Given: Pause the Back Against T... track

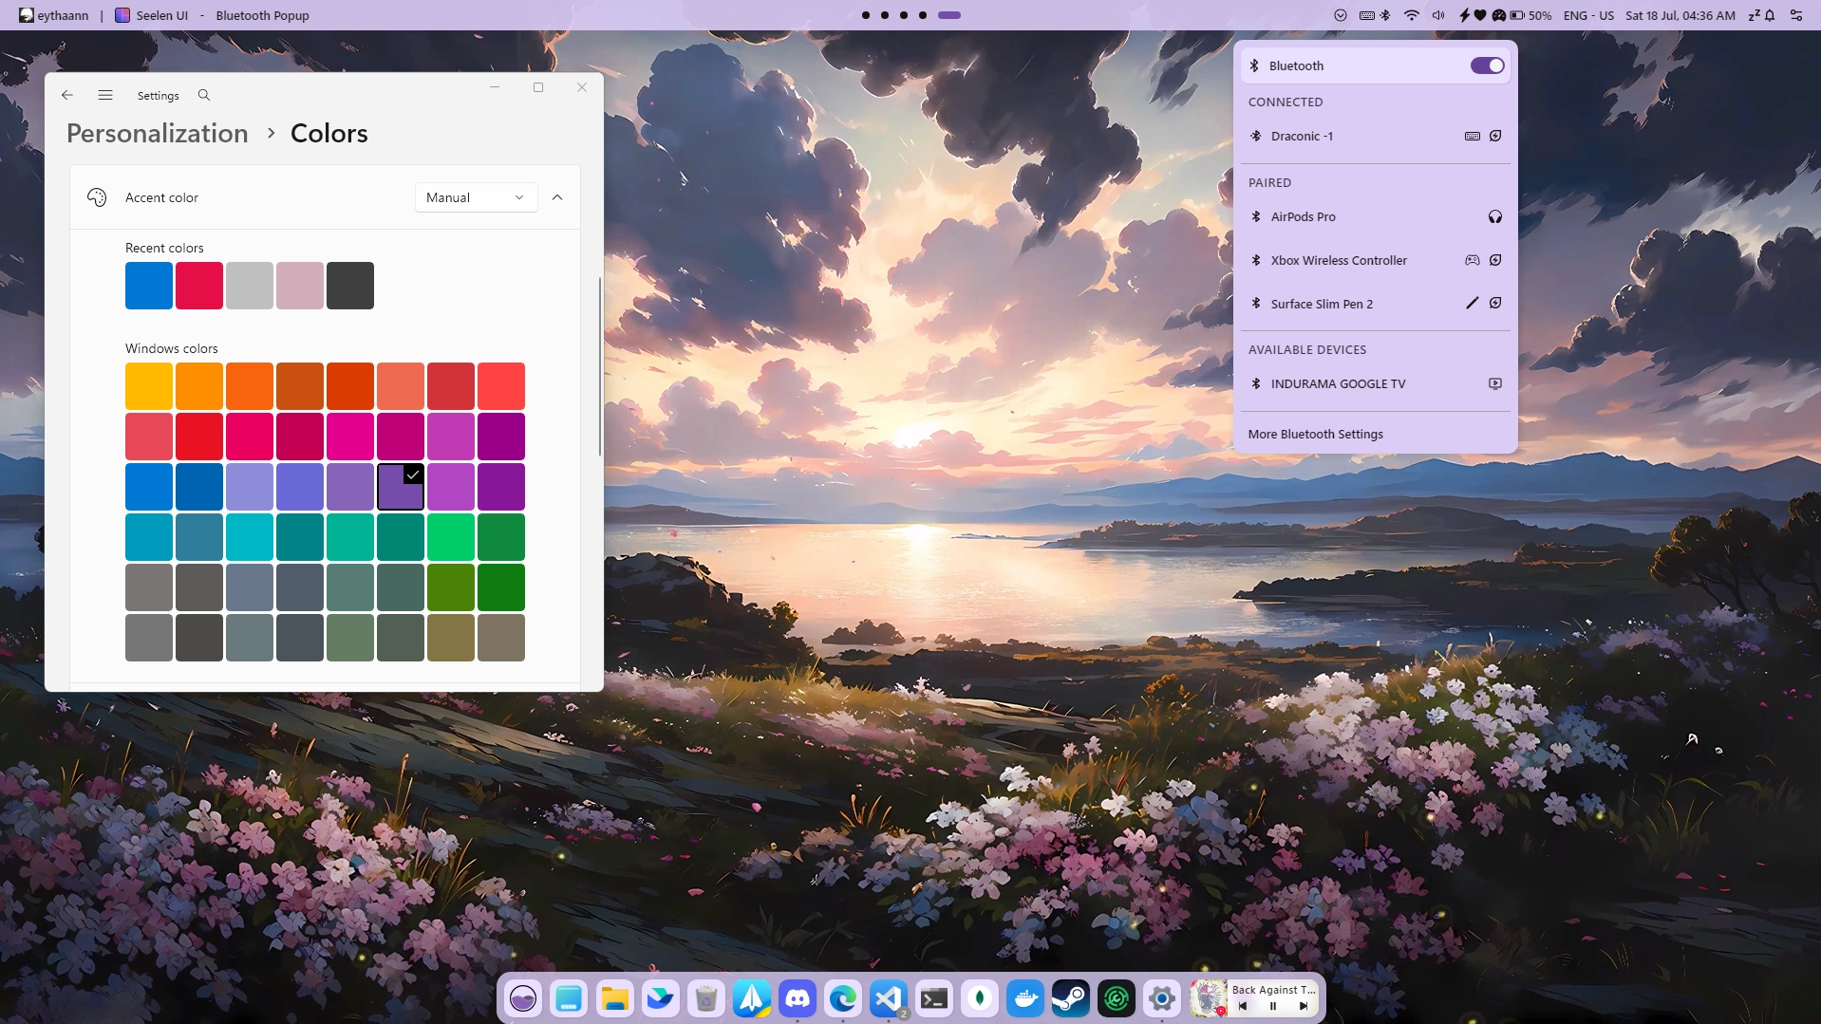Looking at the screenshot, I should pyautogui.click(x=1273, y=1006).
